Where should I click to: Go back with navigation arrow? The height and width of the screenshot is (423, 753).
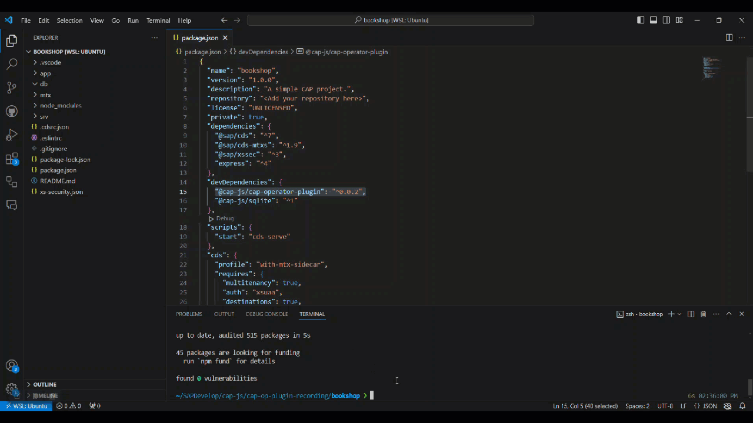tap(224, 20)
